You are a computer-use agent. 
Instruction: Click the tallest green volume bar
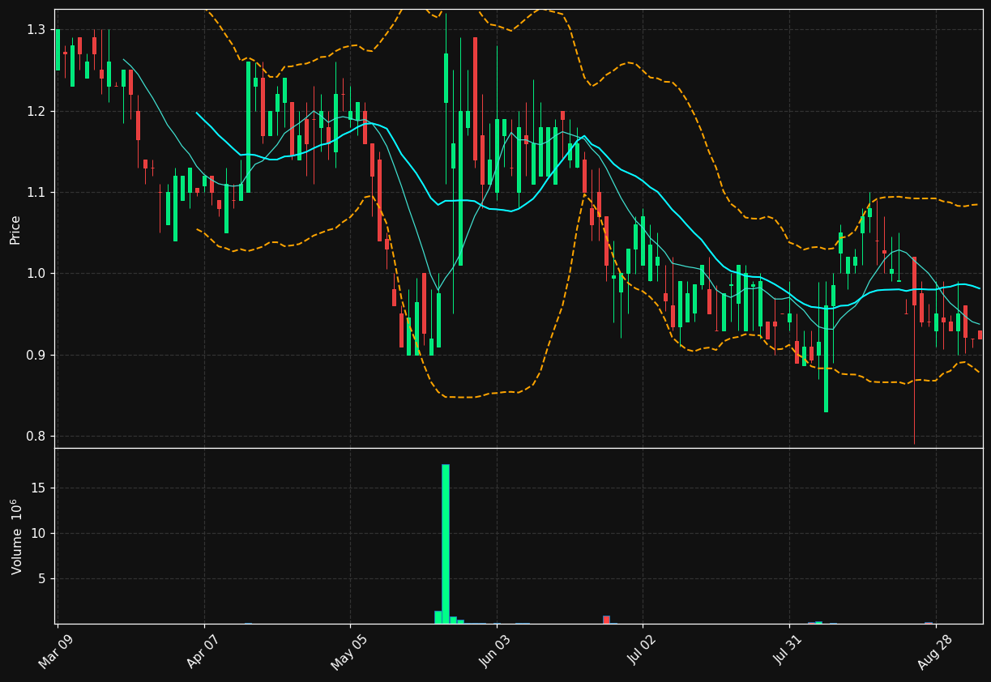[x=446, y=543]
